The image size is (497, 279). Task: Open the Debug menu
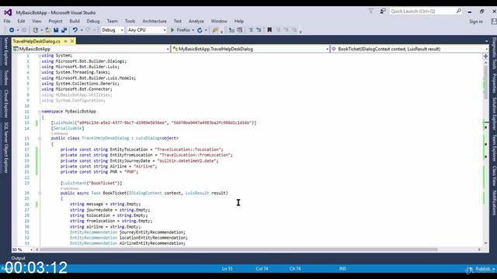click(93, 21)
